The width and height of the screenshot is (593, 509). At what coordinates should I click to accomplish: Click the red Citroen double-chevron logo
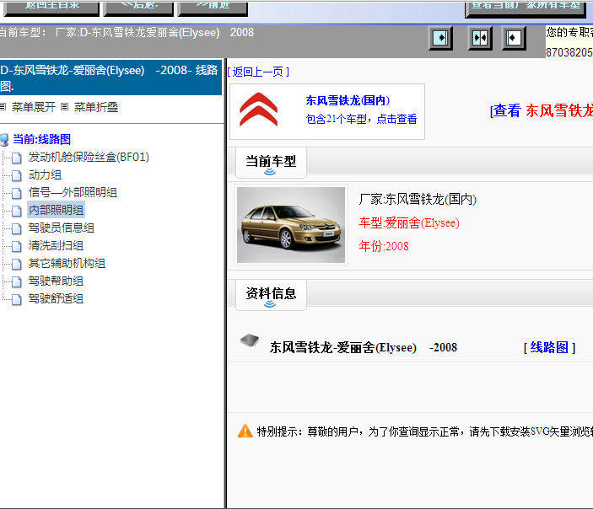[259, 110]
